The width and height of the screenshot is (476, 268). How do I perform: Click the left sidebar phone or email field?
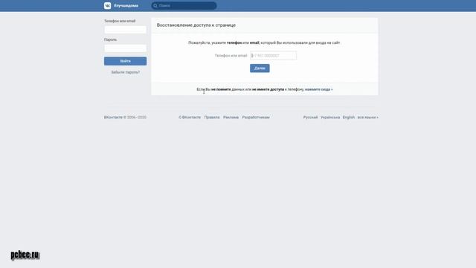coord(126,30)
